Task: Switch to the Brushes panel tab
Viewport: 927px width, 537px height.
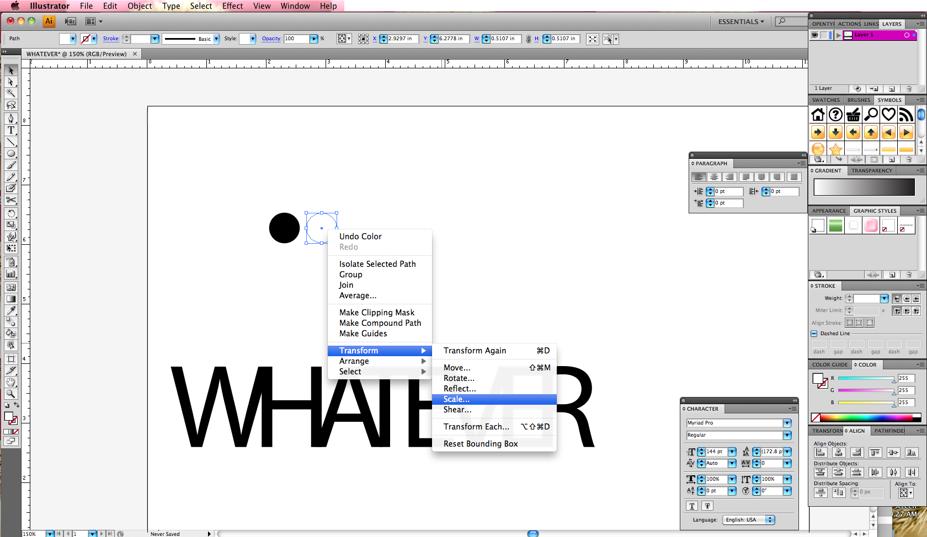Action: pyautogui.click(x=859, y=100)
